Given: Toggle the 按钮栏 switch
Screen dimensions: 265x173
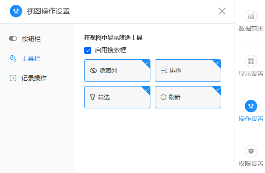Looking at the screenshot, I should click(13, 38).
